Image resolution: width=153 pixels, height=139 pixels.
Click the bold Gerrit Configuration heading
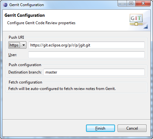24,15
